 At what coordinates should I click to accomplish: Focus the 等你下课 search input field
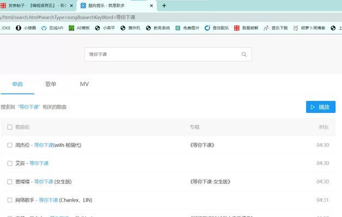[168, 54]
